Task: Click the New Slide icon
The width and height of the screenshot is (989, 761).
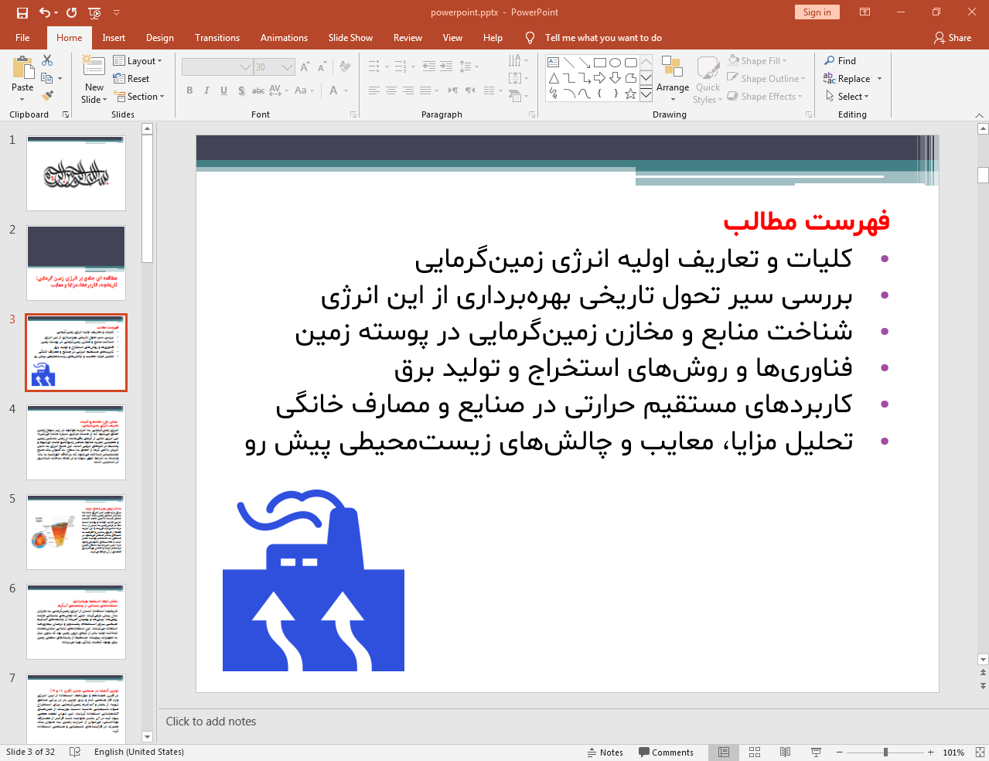Action: point(94,67)
